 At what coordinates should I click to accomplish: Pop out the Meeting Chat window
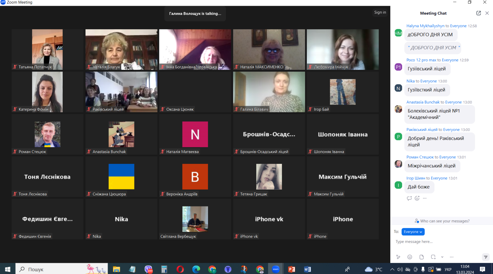click(x=478, y=13)
